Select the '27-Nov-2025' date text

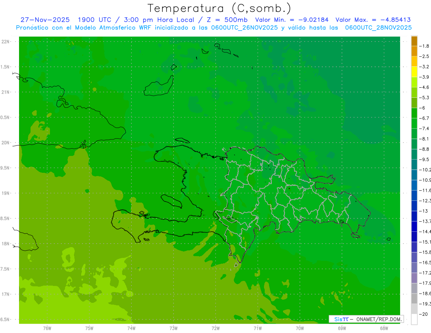(45, 20)
